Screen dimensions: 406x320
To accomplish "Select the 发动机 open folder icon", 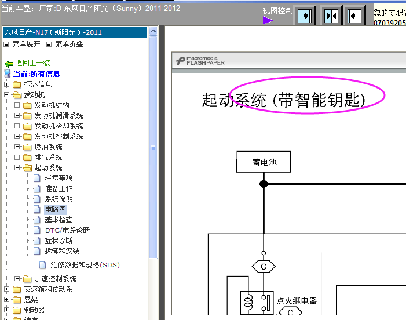I will pyautogui.click(x=17, y=95).
